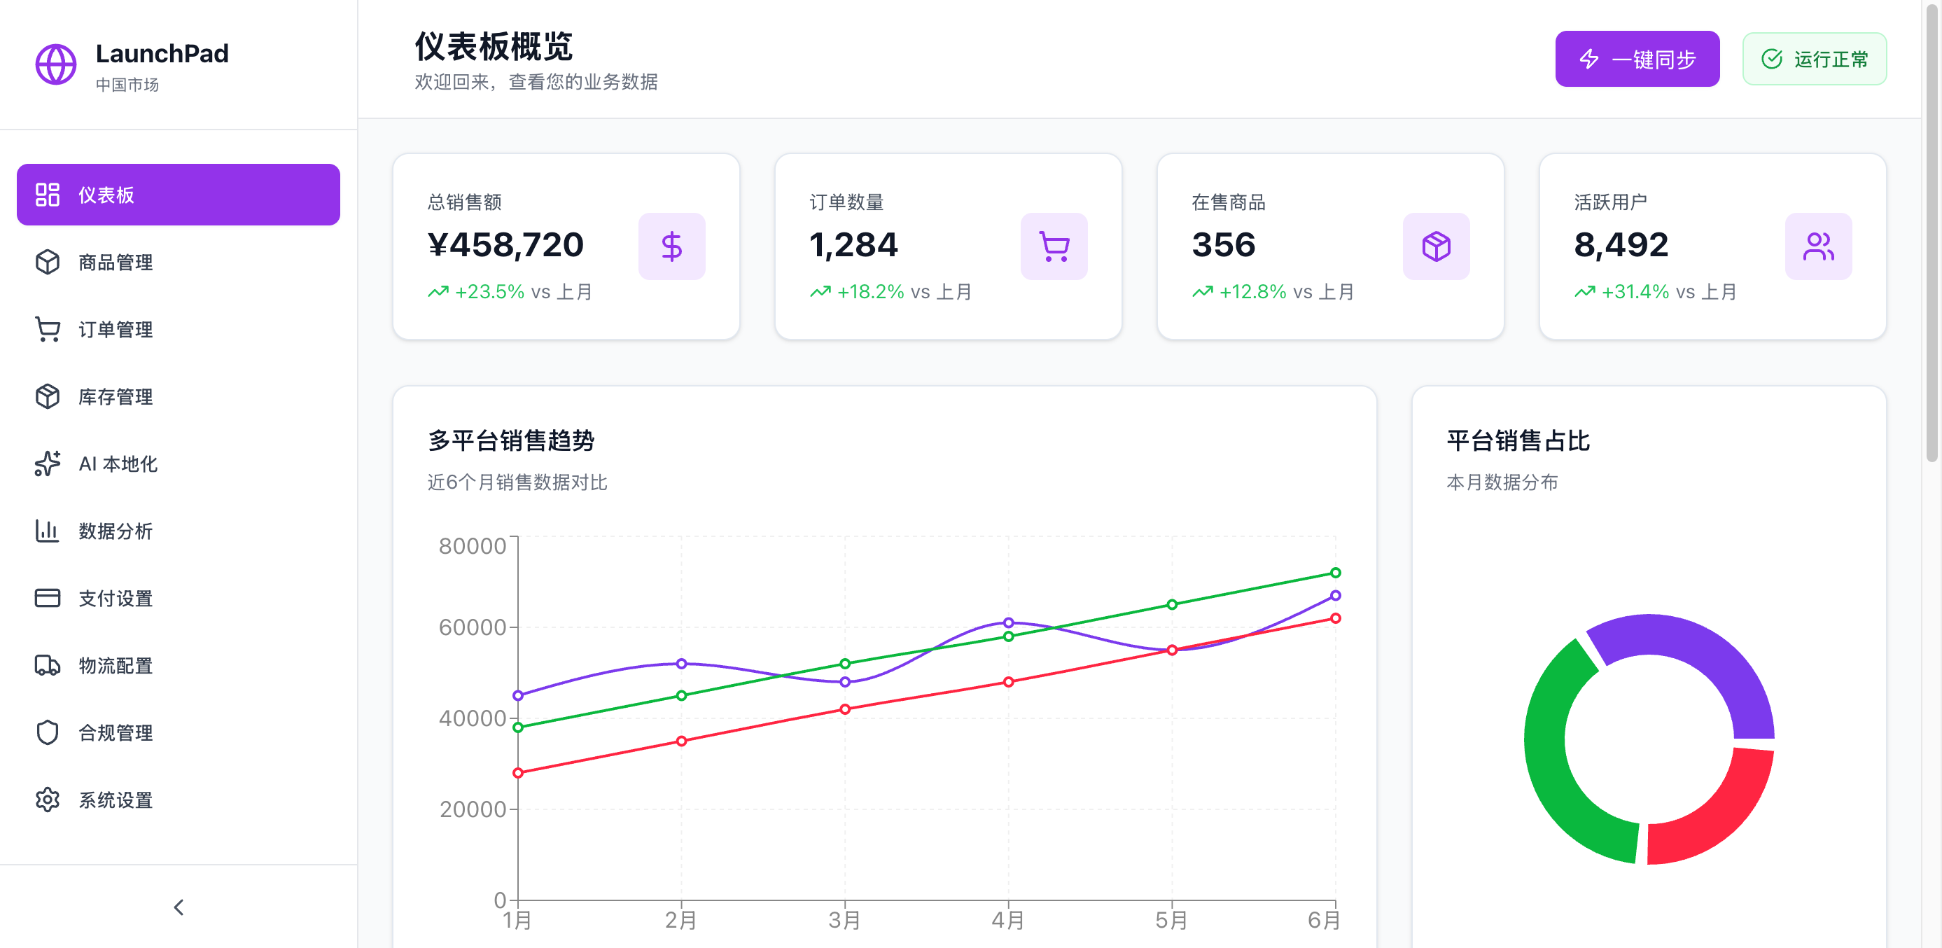
Task: Select the 数据分析 bar chart icon
Action: click(x=47, y=531)
